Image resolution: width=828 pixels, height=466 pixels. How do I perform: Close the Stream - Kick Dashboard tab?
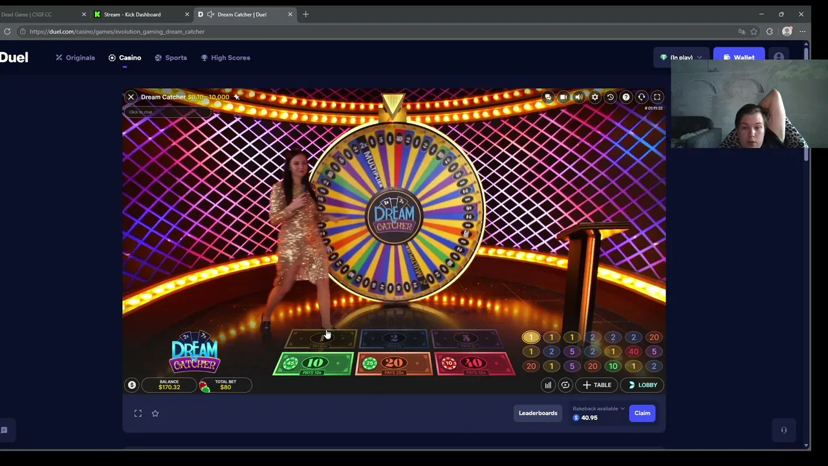pos(187,14)
